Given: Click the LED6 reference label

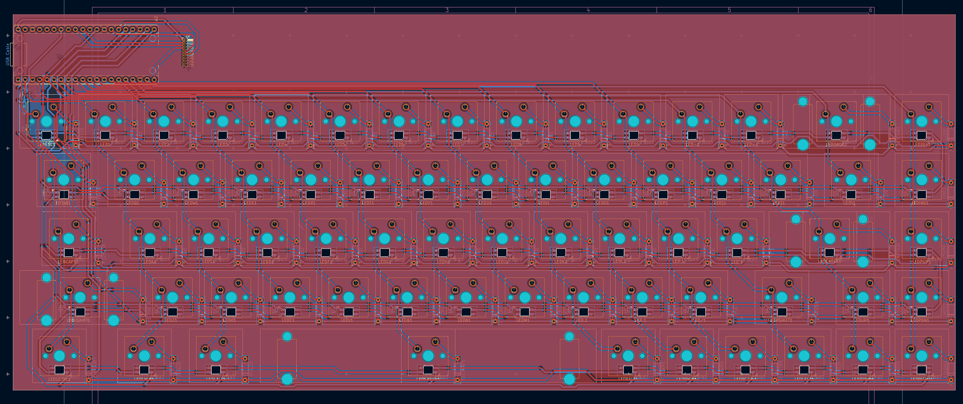Looking at the screenshot, I should coord(399,144).
